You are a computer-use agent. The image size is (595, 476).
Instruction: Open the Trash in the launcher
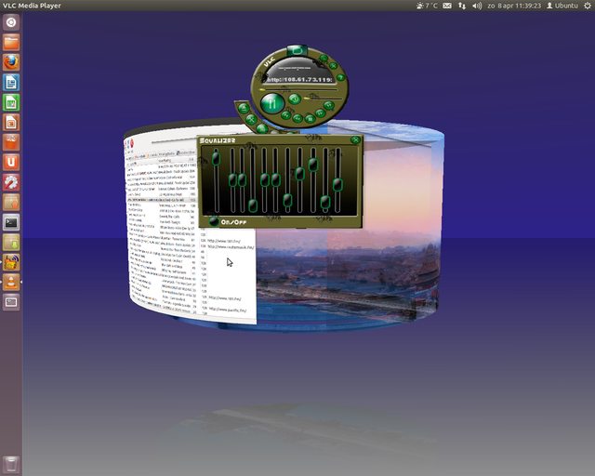(11, 464)
